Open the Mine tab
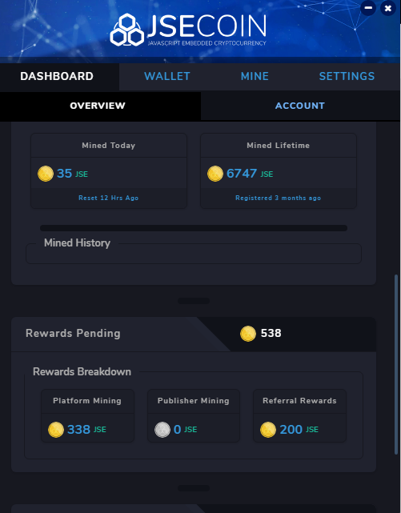401x513 pixels. pyautogui.click(x=255, y=76)
